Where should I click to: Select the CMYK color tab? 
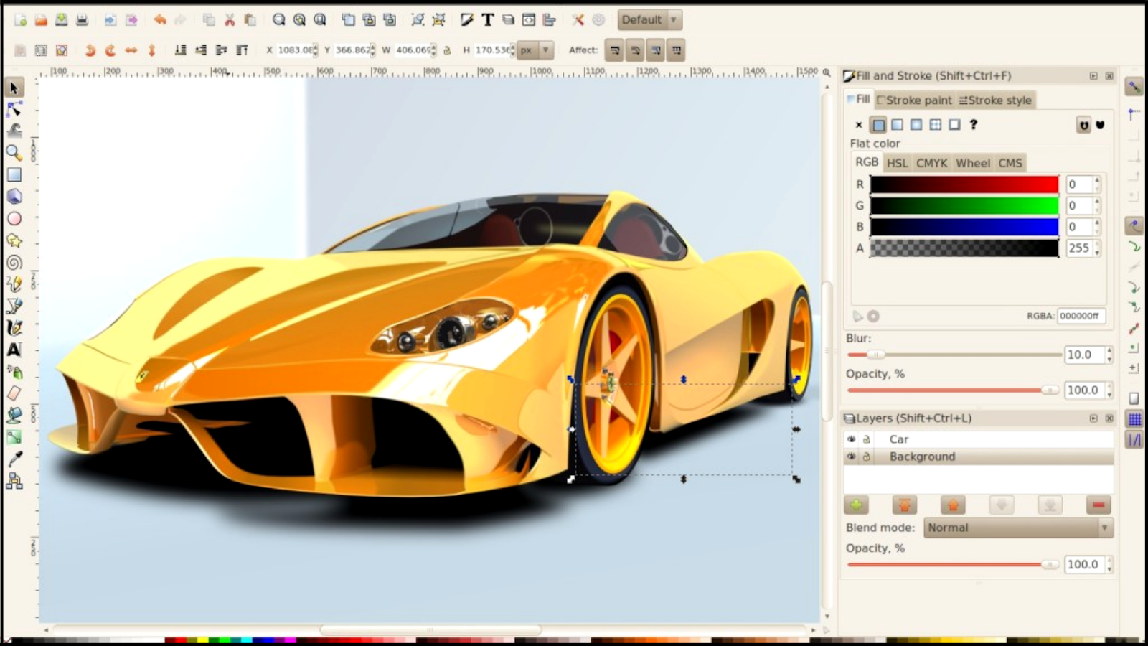coord(931,163)
